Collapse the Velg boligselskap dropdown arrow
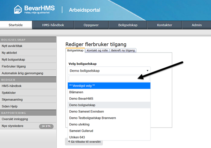The image size is (211, 148). pyautogui.click(x=147, y=71)
